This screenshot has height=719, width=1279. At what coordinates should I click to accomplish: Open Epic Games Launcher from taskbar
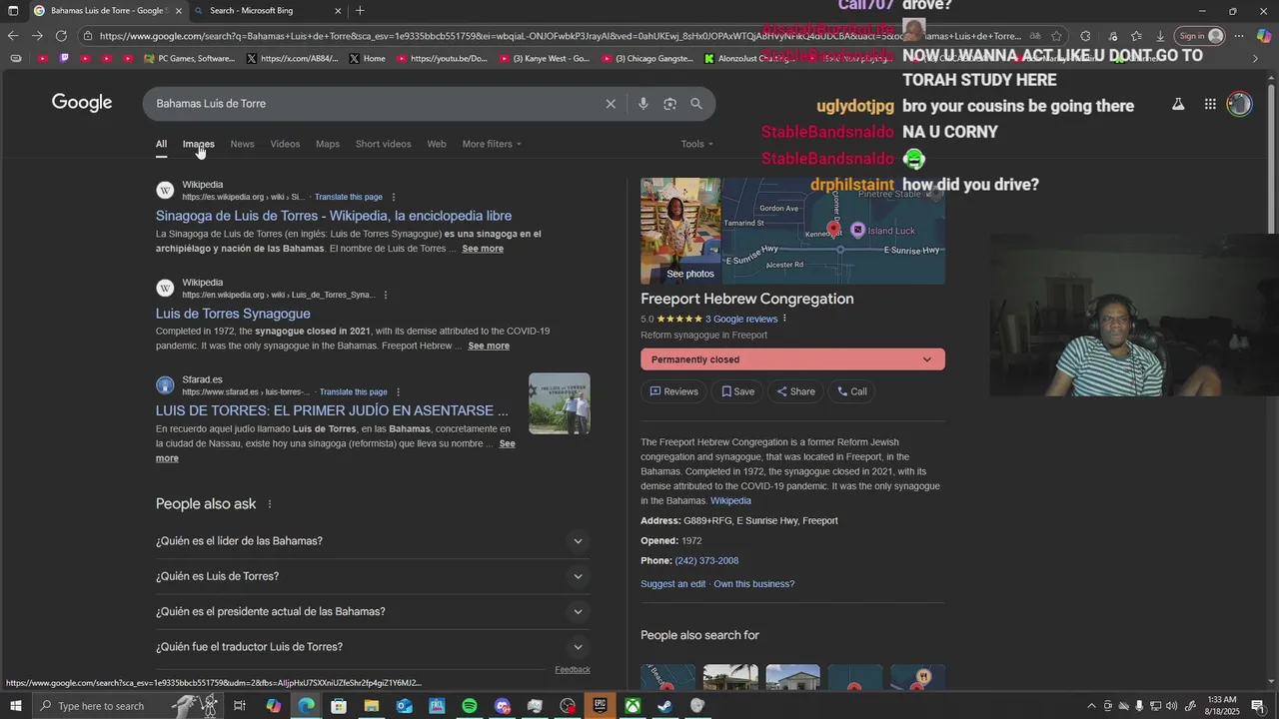600,706
